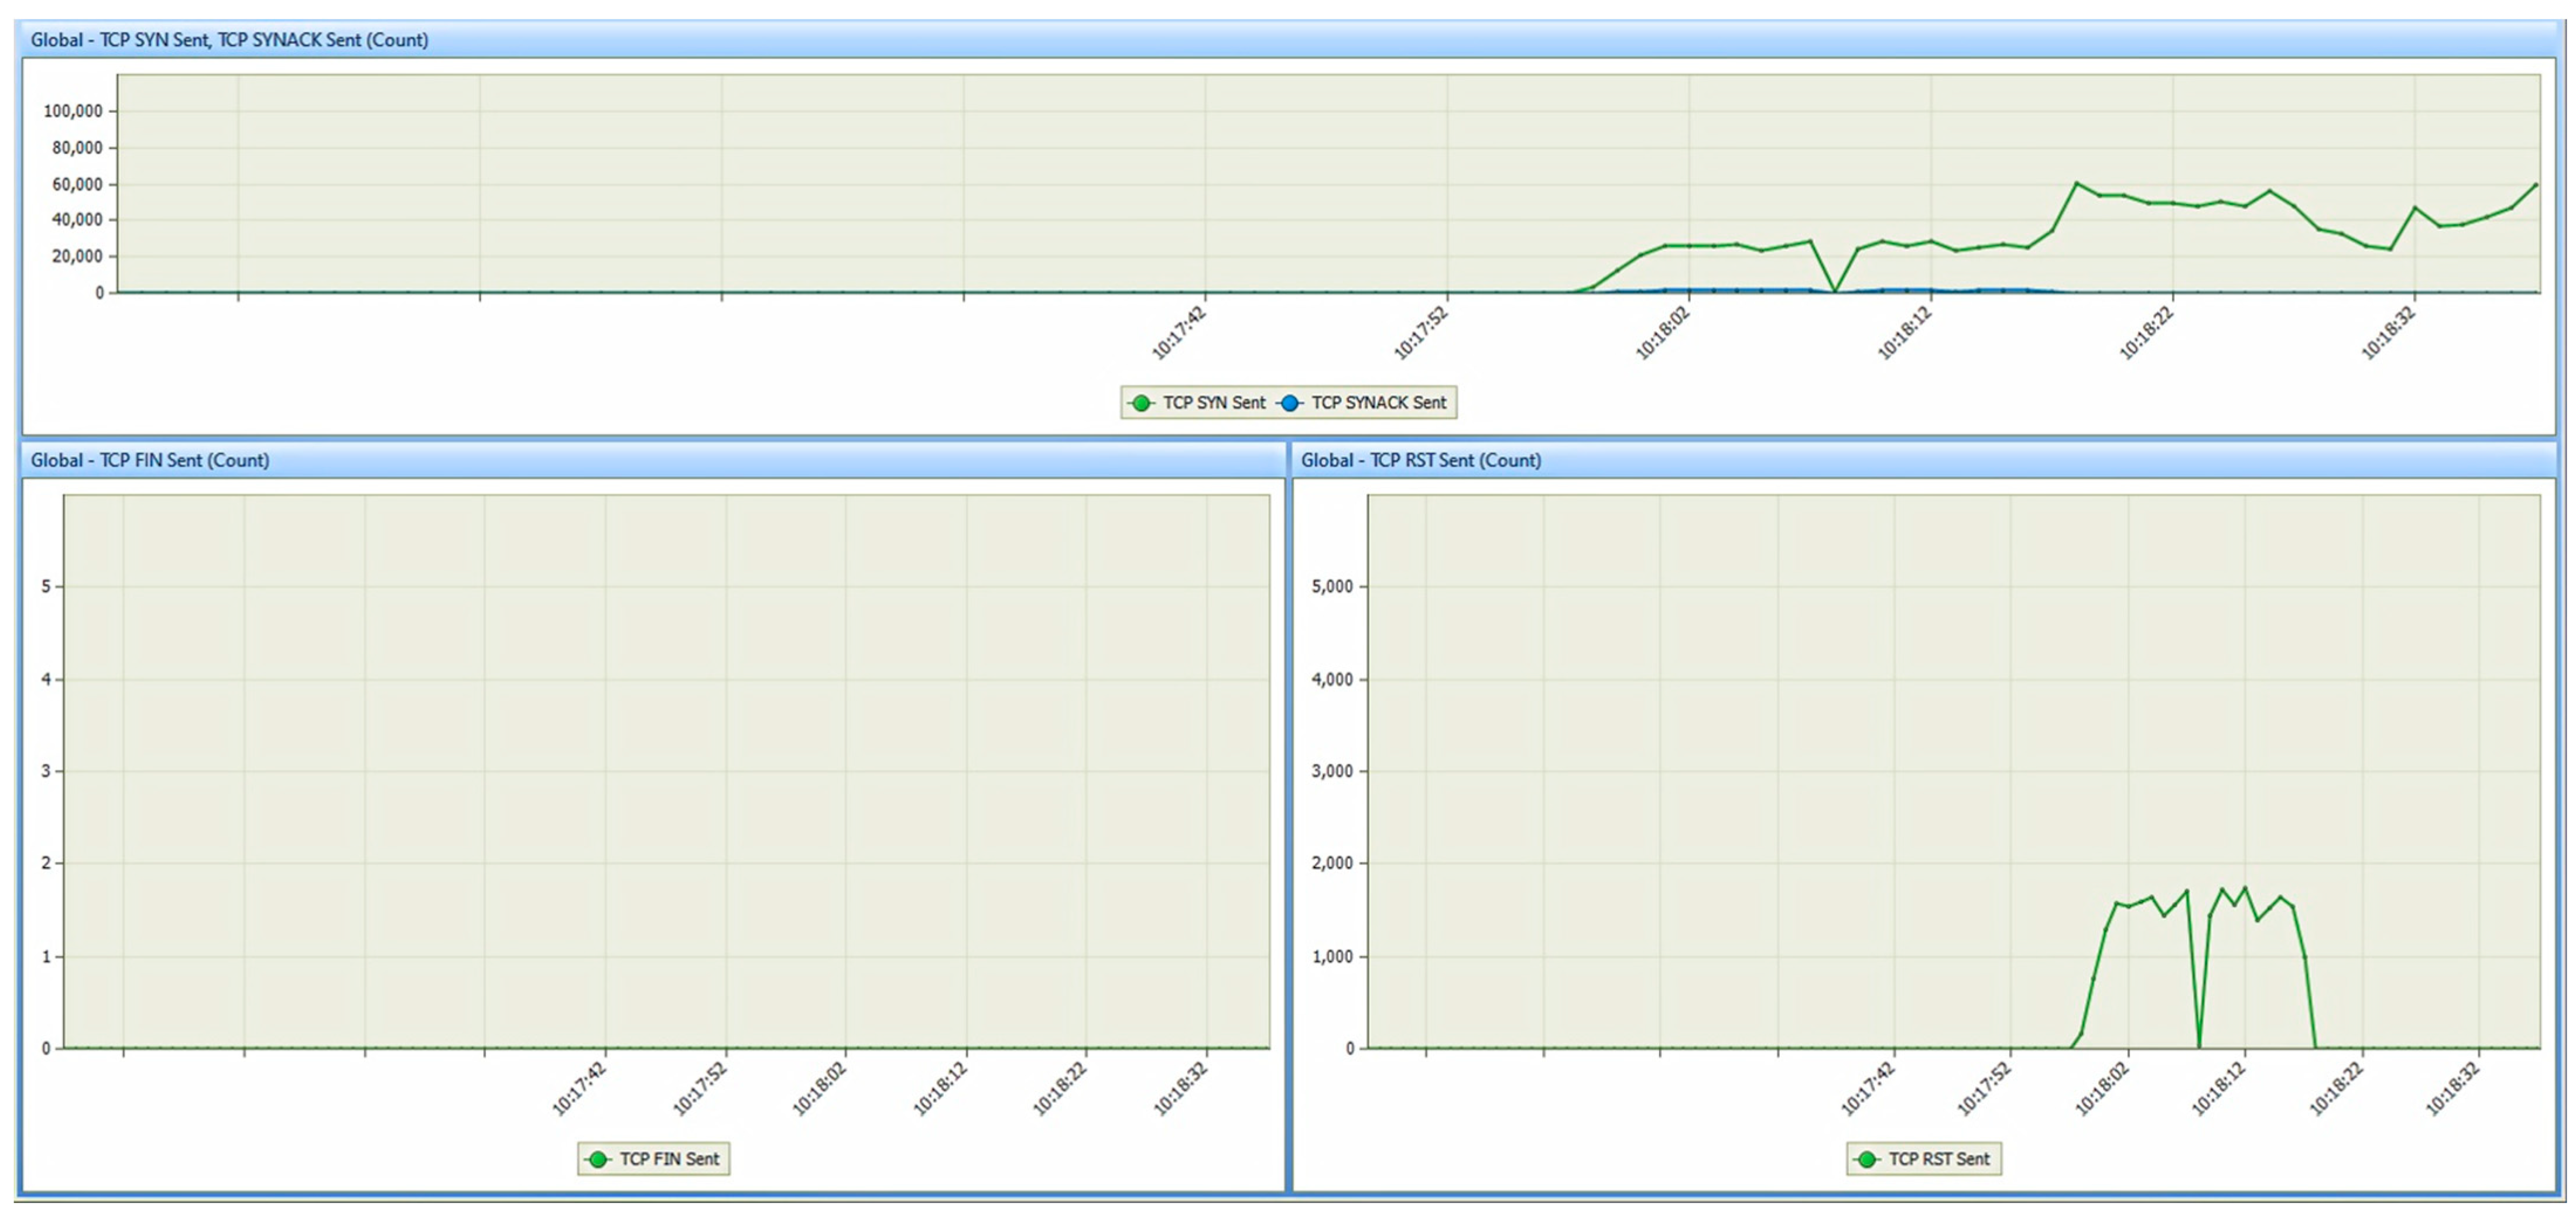
Task: Click green TCP RST Sent legend marker
Action: pos(1866,1159)
